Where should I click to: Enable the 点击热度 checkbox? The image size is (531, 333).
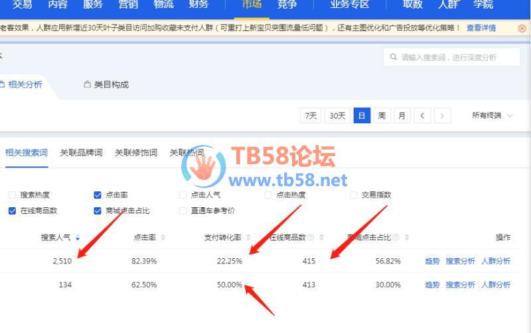tap(268, 195)
